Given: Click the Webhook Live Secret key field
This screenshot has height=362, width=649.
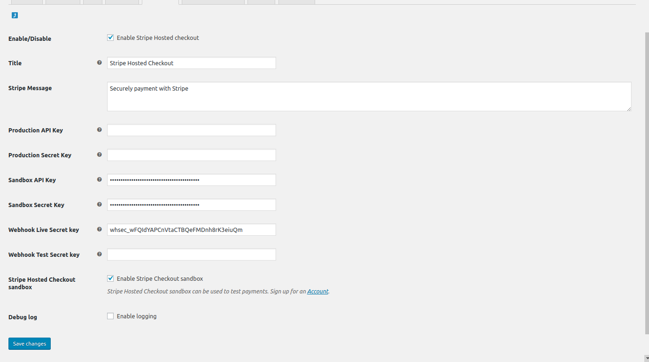Looking at the screenshot, I should click(x=191, y=230).
